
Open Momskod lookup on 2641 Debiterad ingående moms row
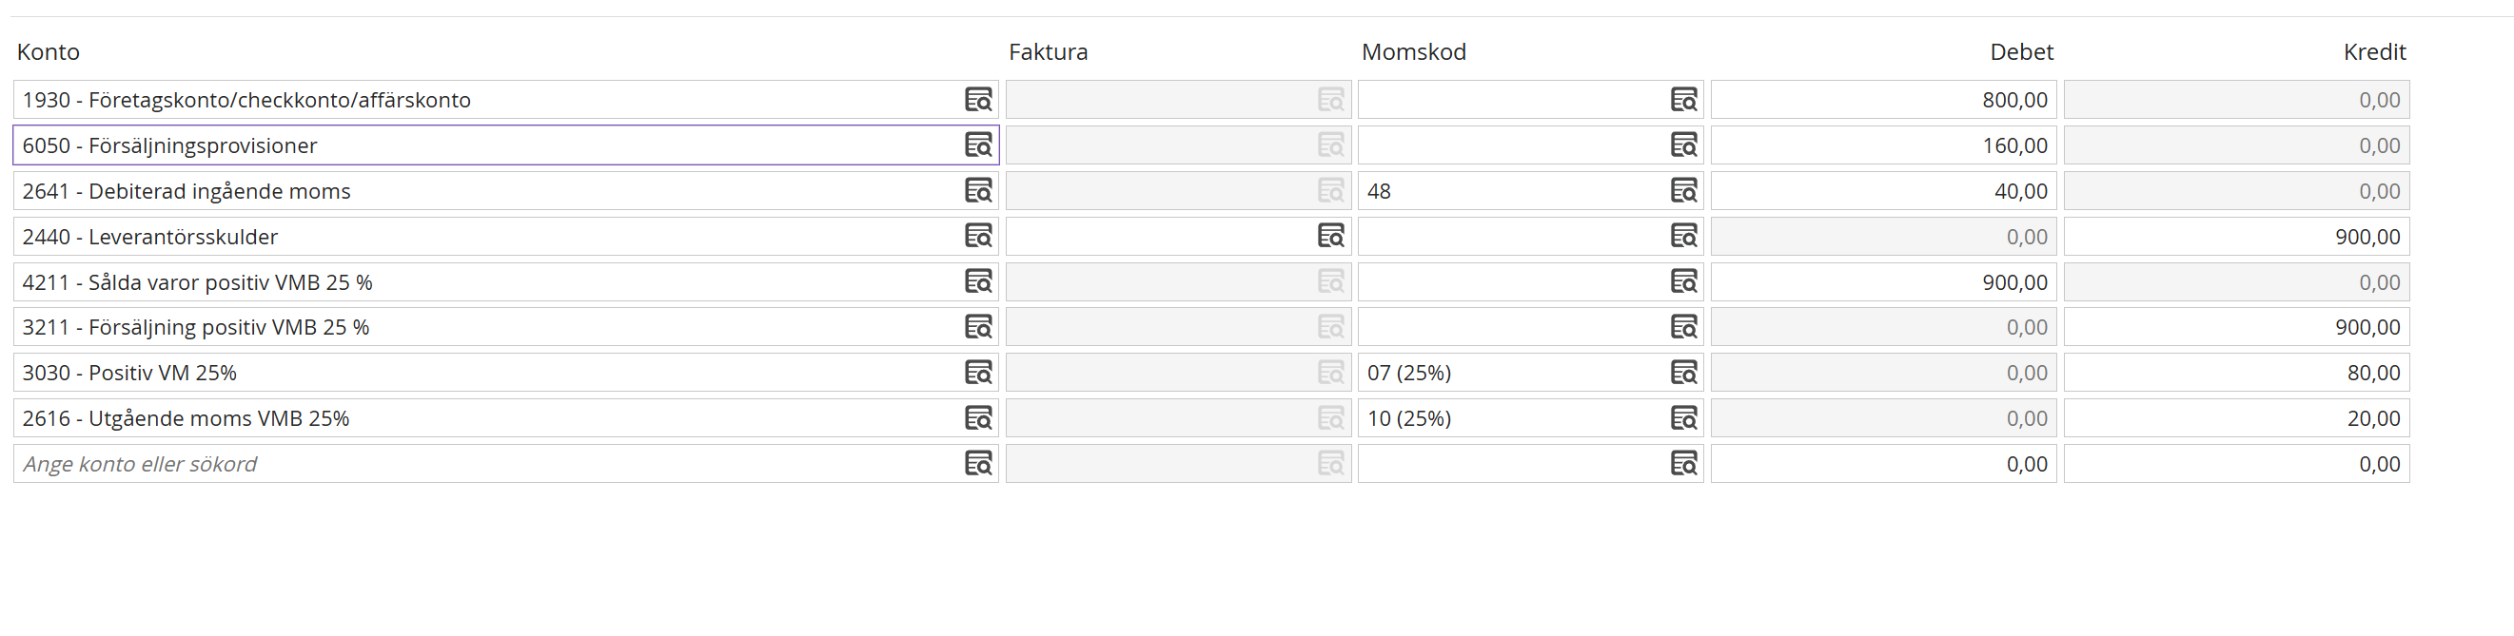pyautogui.click(x=1683, y=191)
